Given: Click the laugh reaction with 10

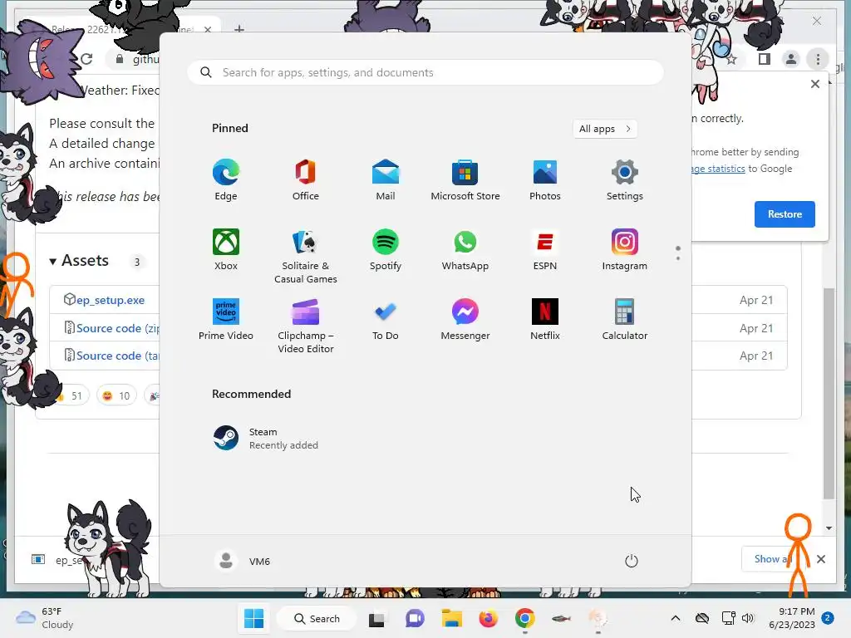Looking at the screenshot, I should pos(116,395).
